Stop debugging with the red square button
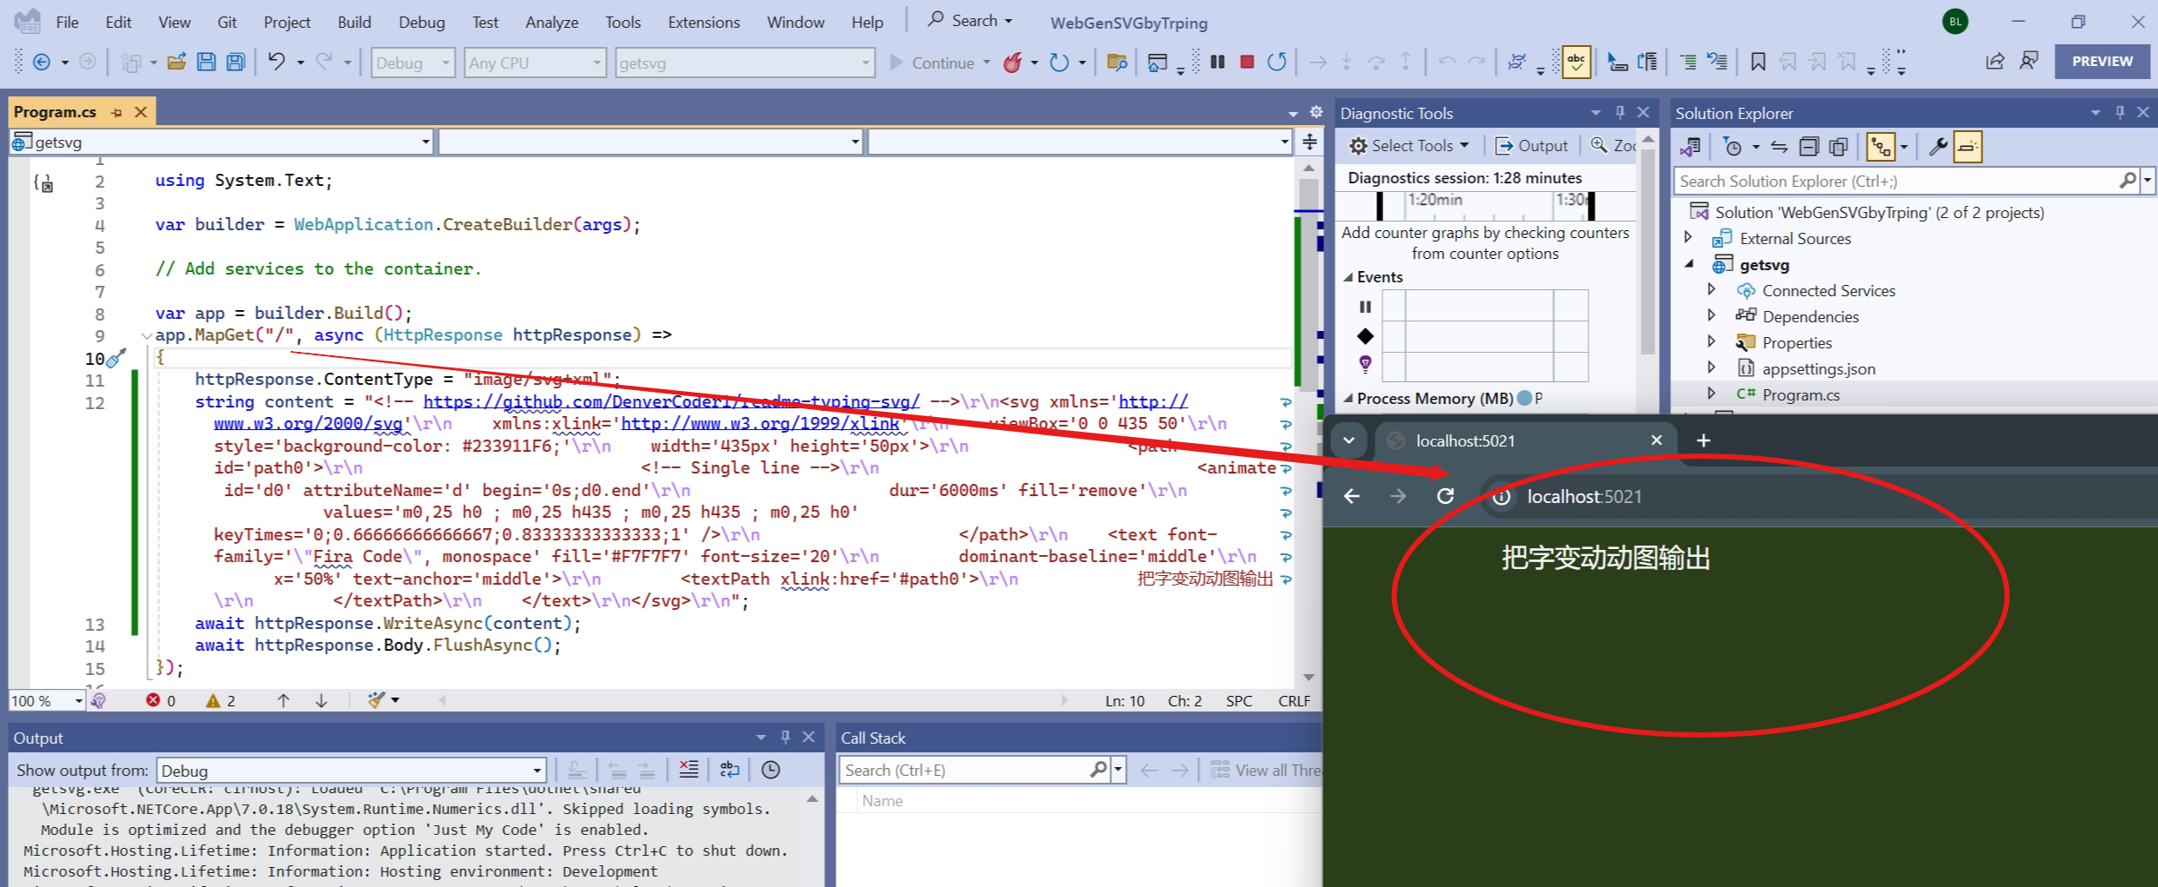Screen dimensions: 2158x887 click(1247, 62)
